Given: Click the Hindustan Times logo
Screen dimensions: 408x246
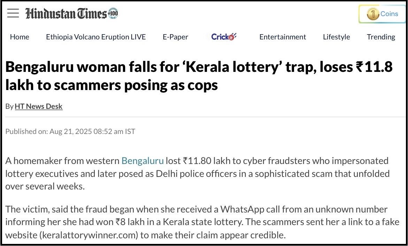Looking at the screenshot, I should [66, 14].
